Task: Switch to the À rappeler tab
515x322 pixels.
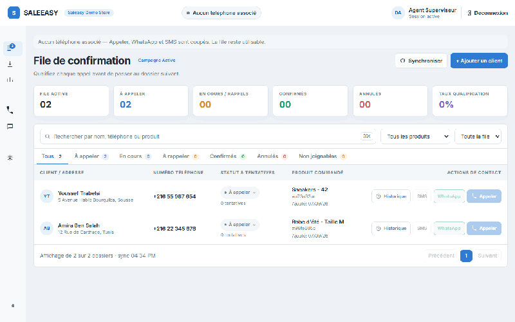Action: (180, 156)
